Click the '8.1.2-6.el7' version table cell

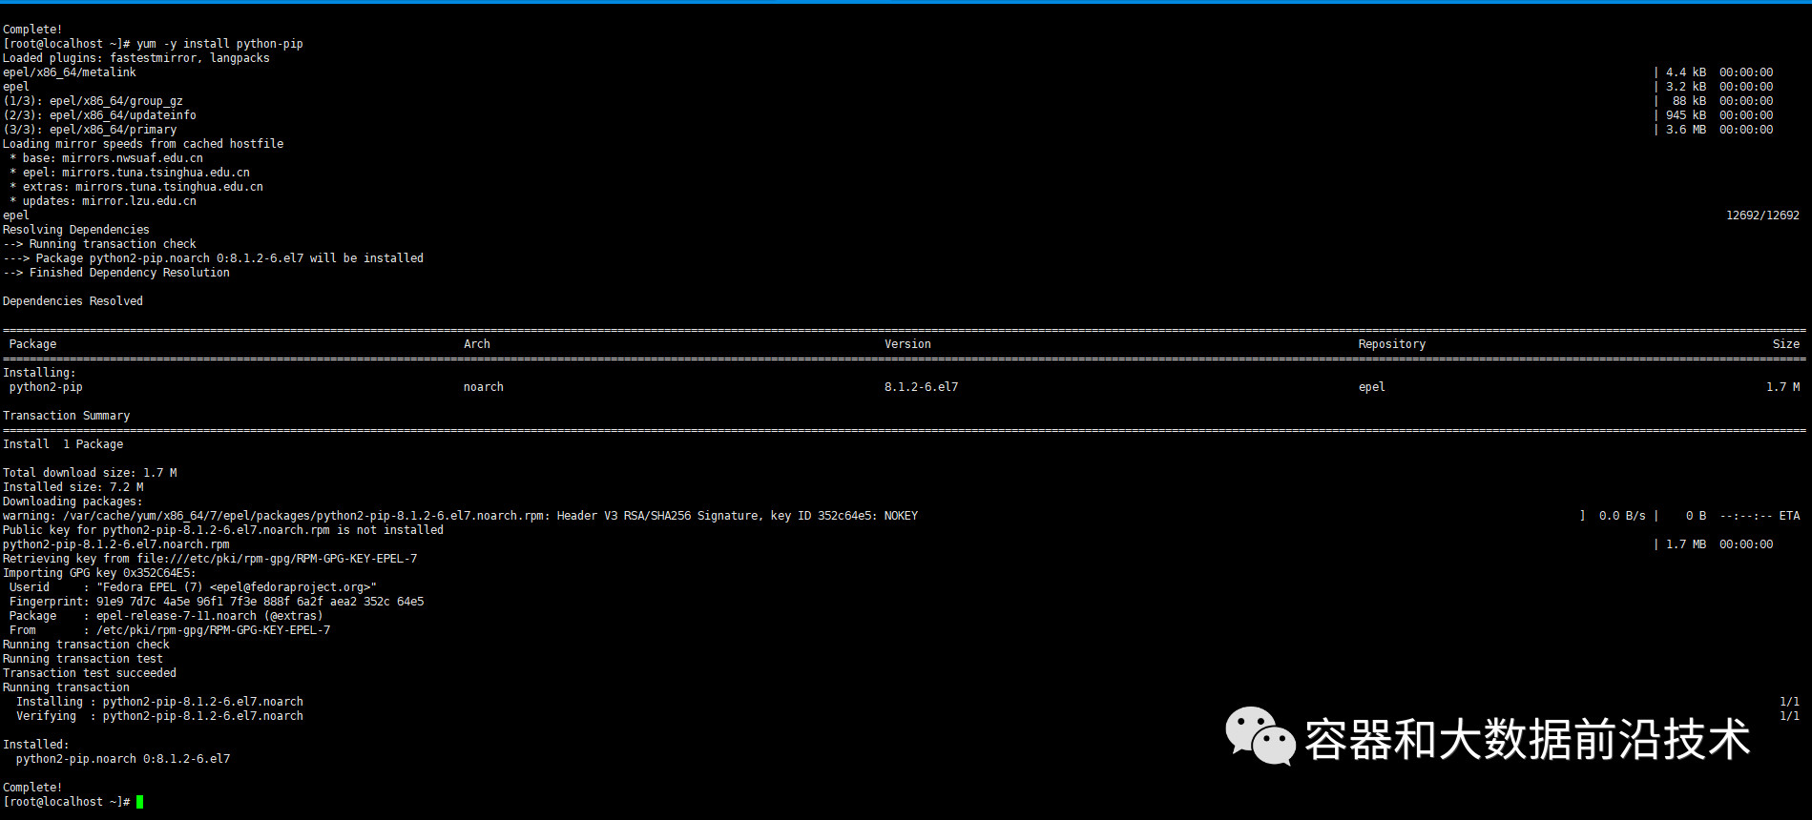pyautogui.click(x=921, y=387)
